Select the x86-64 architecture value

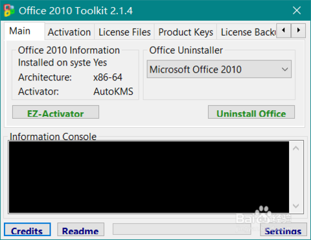click(x=108, y=77)
